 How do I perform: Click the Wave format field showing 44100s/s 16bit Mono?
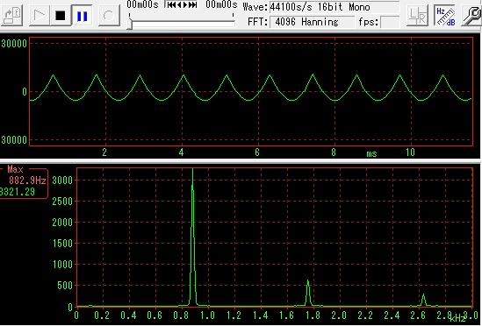pyautogui.click(x=335, y=7)
